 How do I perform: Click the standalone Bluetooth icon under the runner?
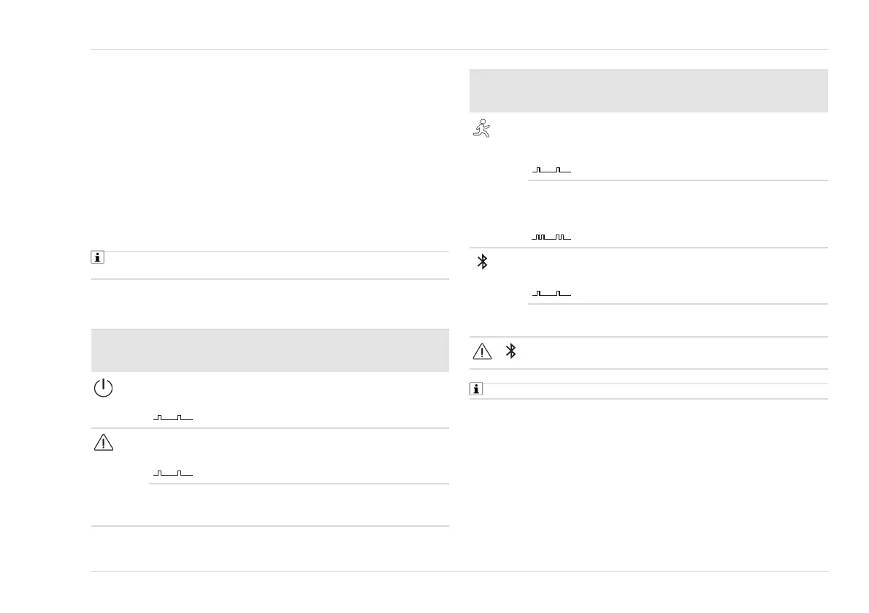(x=482, y=262)
